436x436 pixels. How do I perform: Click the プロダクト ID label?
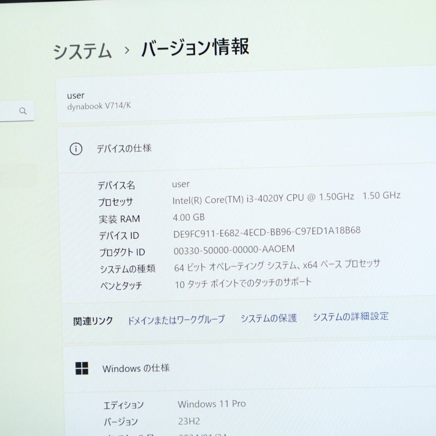coord(122,252)
